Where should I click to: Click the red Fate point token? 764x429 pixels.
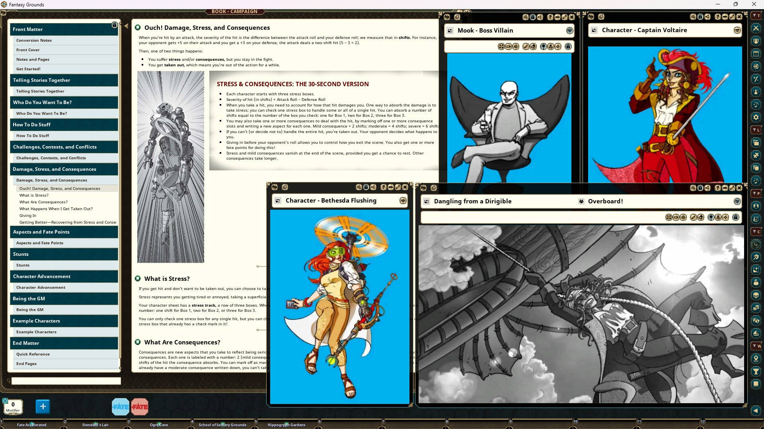pos(140,406)
